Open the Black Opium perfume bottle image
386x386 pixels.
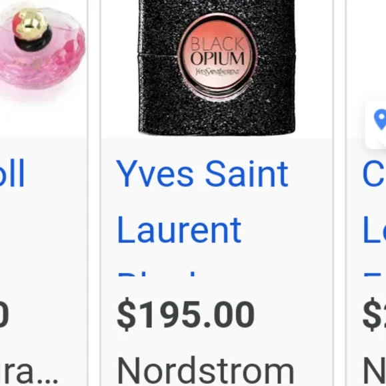[x=217, y=68]
